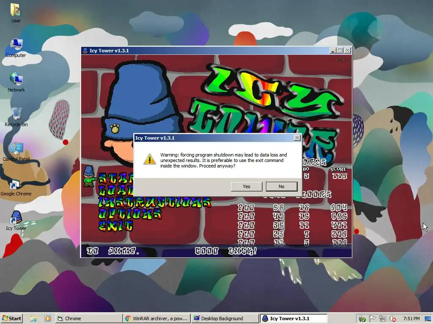Close the Icy Tower warning dialog
This screenshot has height=324, width=433.
coord(297,138)
